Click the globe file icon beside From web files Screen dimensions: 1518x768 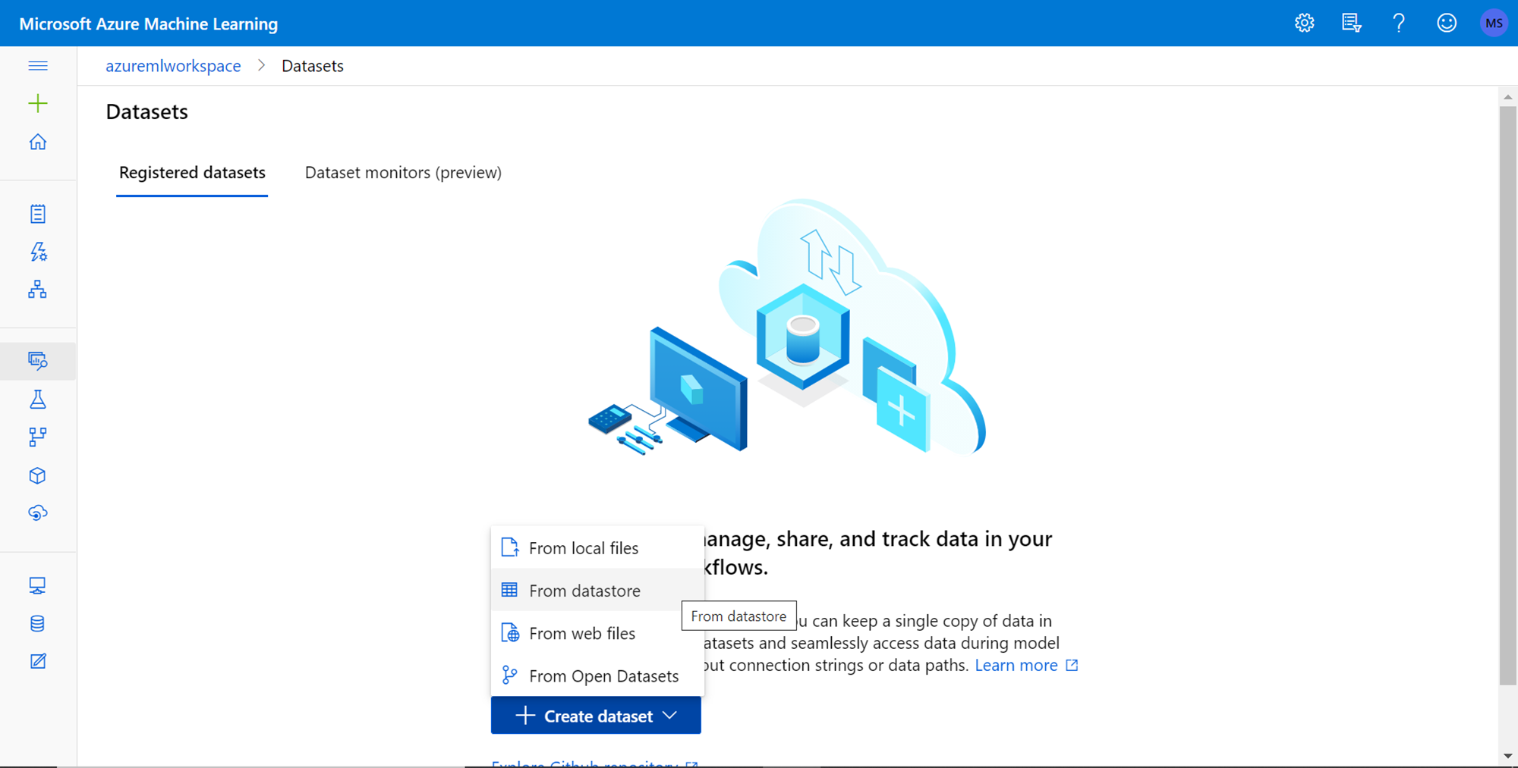[x=510, y=632]
